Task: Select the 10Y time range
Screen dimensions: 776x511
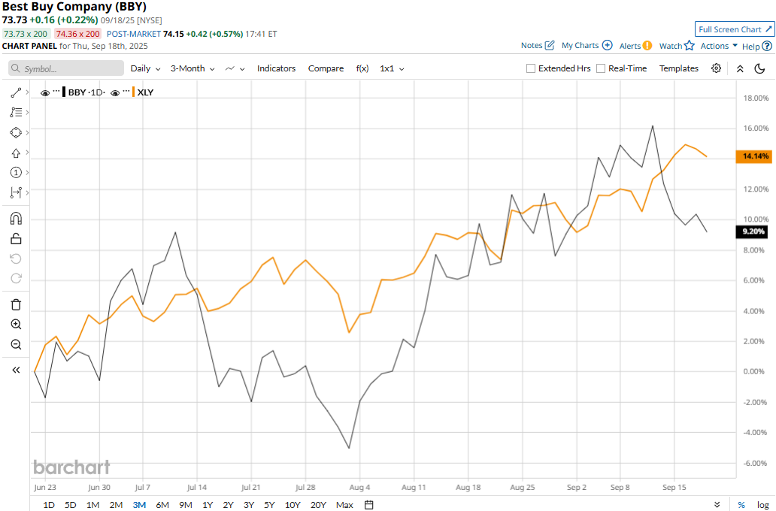Action: 293,504
